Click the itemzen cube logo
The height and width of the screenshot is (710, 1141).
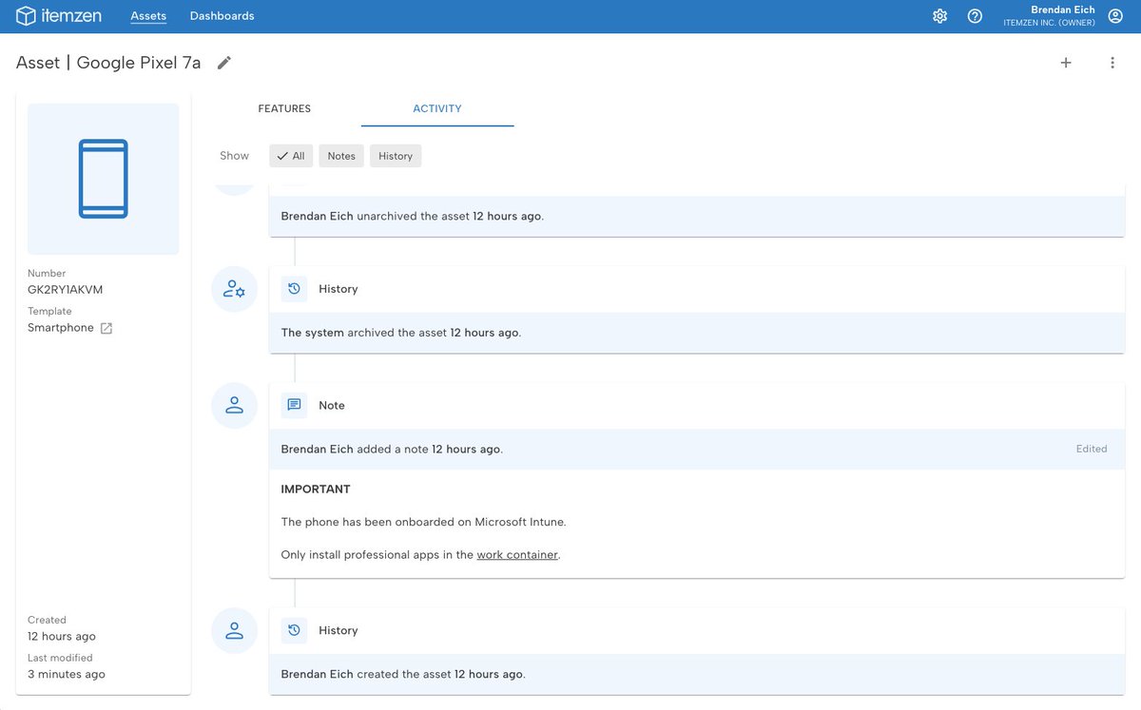click(x=26, y=16)
